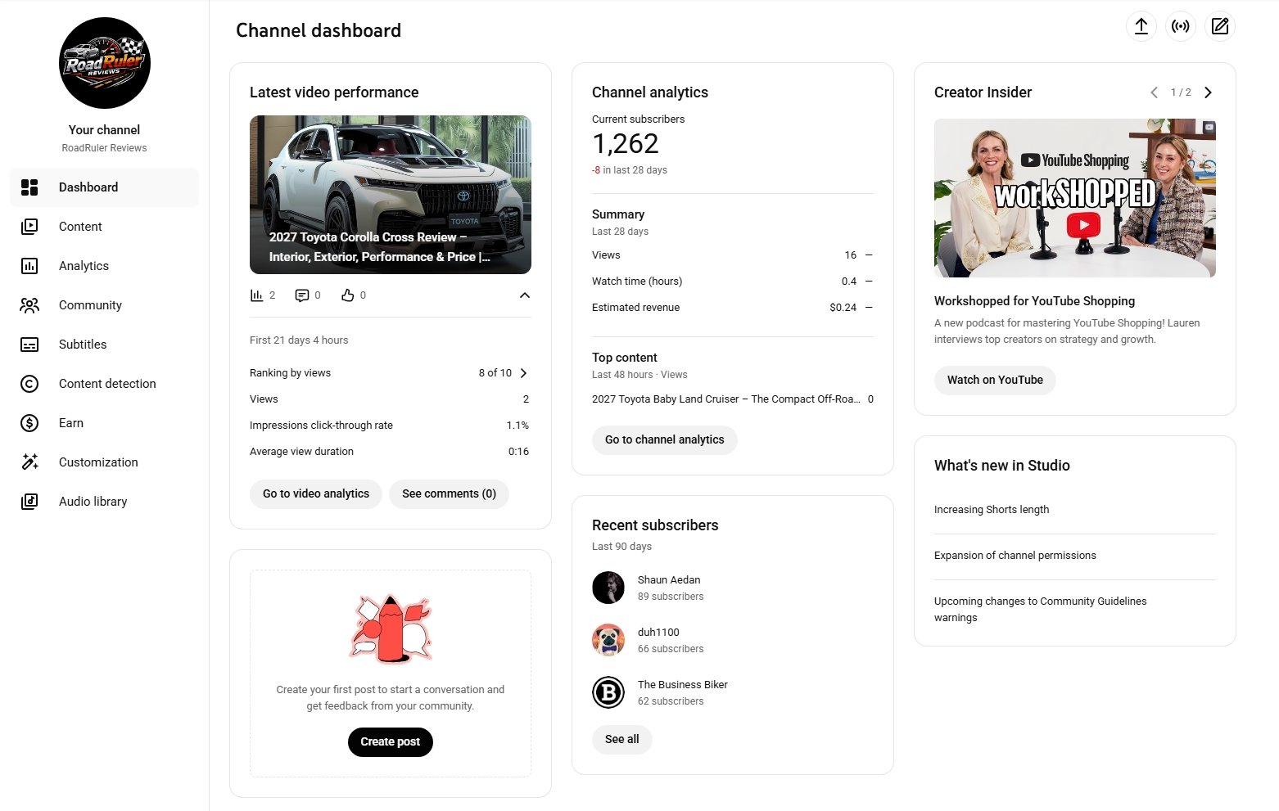
Task: Click the Content detection copyright icon
Action: pos(29,384)
